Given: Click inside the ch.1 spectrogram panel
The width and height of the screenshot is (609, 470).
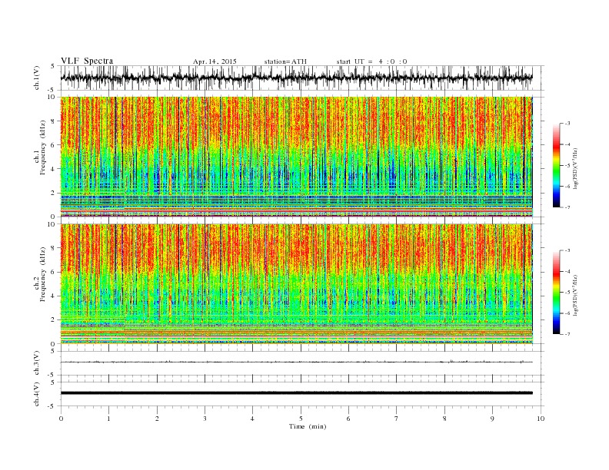Looking at the screenshot, I should click(296, 157).
